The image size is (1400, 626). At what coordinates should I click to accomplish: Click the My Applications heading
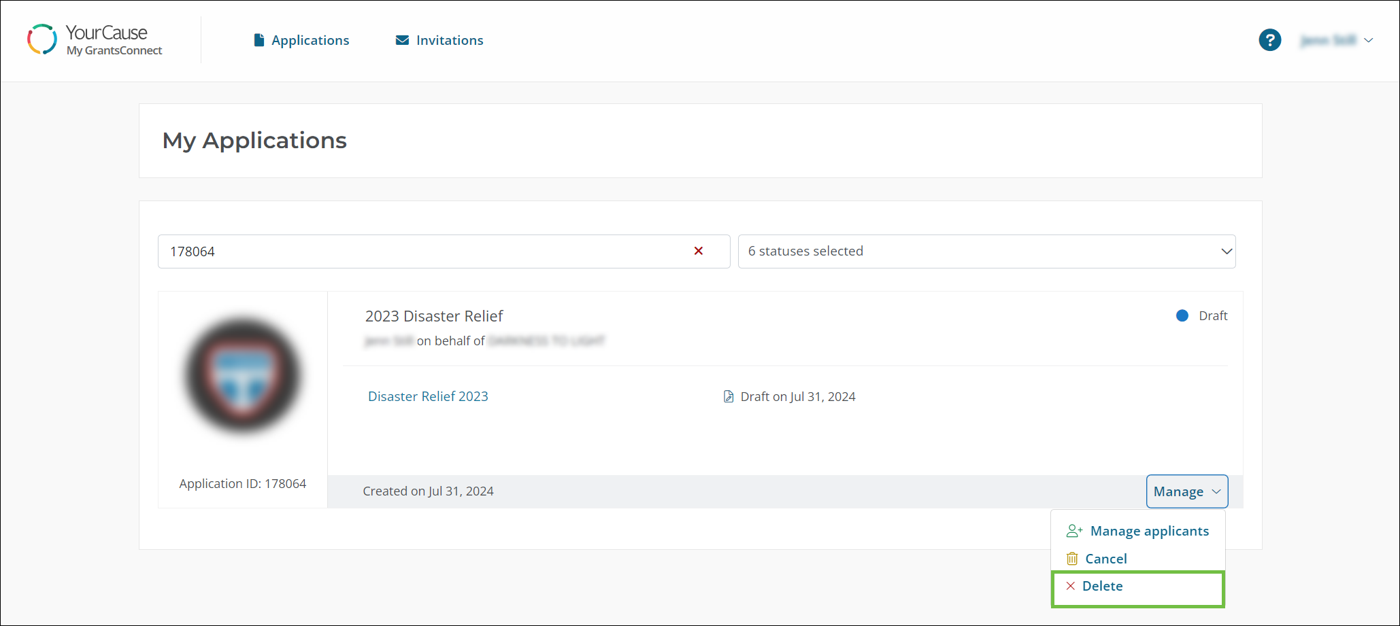254,141
